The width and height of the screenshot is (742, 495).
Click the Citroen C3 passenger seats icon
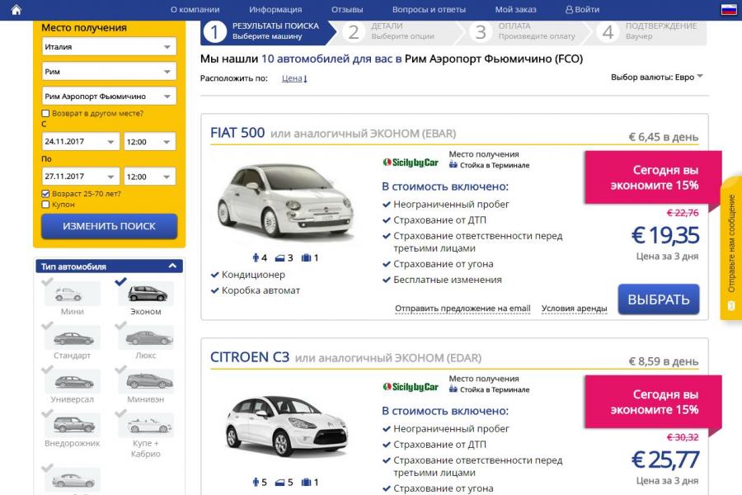coord(256,482)
